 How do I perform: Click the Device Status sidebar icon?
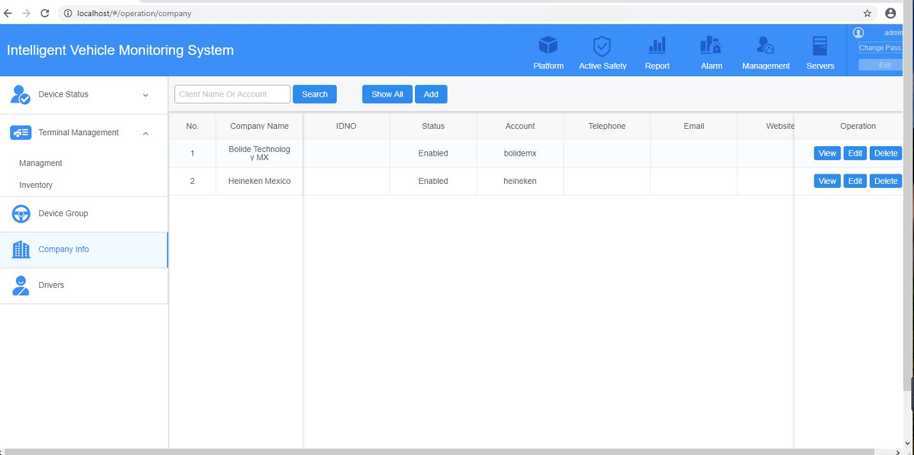pyautogui.click(x=21, y=94)
